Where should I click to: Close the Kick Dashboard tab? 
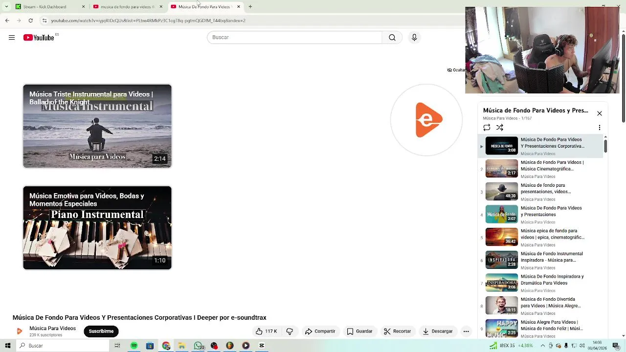(x=83, y=7)
